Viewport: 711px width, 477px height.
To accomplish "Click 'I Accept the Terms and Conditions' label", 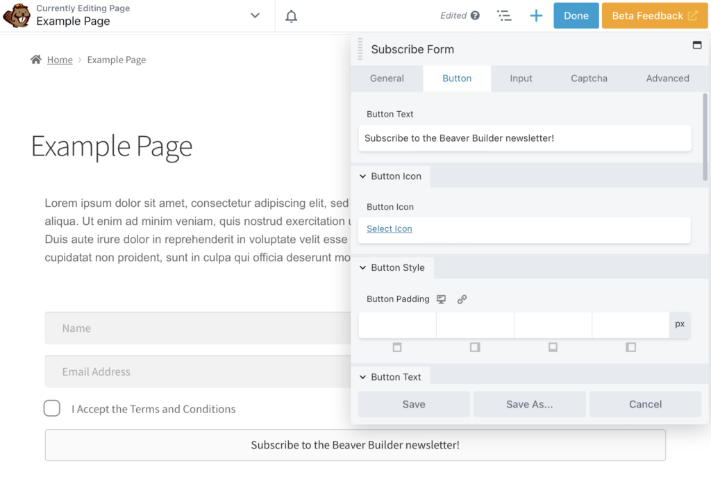I will 153,409.
